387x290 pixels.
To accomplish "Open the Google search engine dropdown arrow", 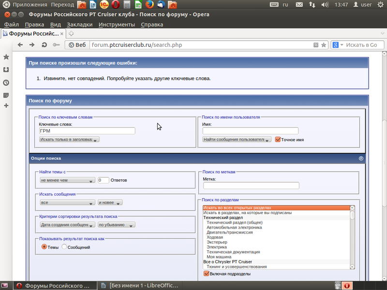I will click(x=342, y=45).
